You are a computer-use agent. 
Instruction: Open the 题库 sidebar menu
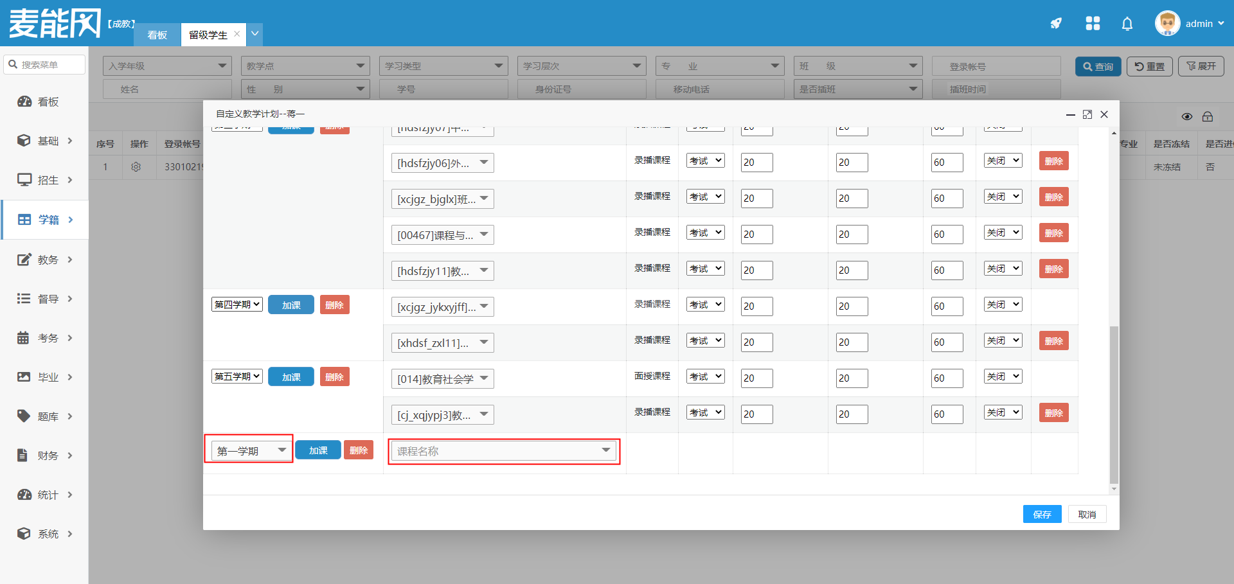[x=45, y=416]
